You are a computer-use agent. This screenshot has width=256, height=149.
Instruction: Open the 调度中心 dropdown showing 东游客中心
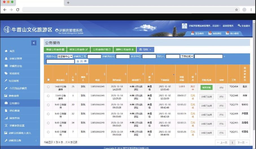pyautogui.click(x=65, y=56)
